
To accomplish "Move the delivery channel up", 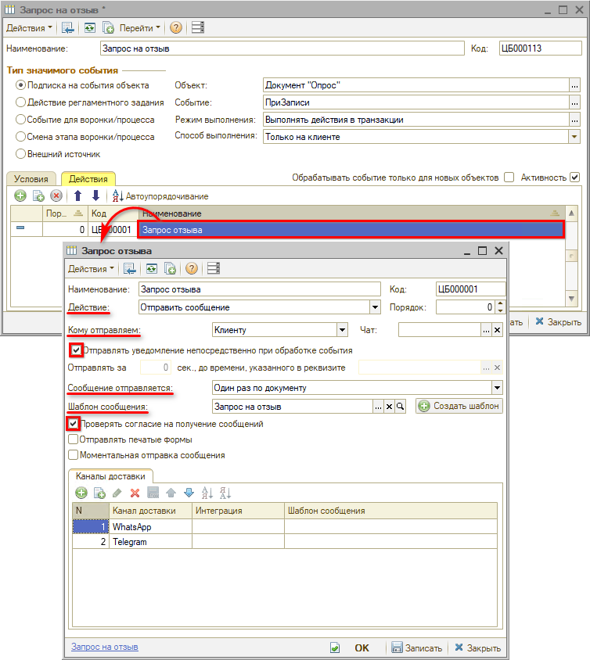I will pyautogui.click(x=171, y=493).
